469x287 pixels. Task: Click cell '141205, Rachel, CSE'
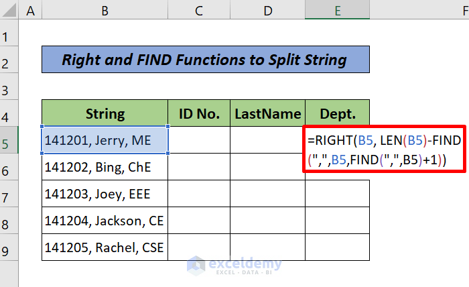tap(105, 248)
